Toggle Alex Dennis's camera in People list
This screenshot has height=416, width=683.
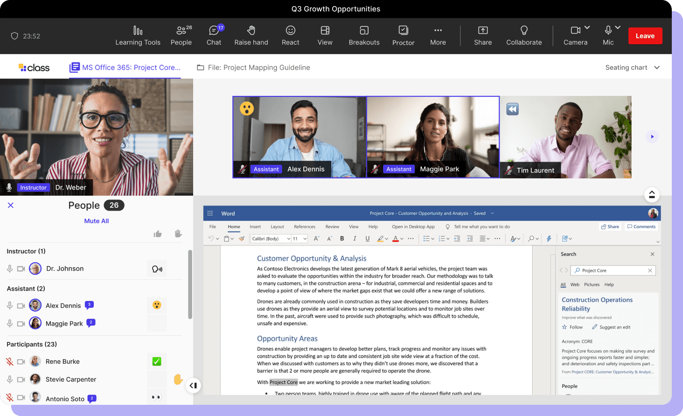point(21,306)
